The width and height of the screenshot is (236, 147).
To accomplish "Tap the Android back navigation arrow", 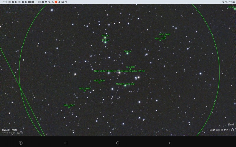I will (169, 143).
